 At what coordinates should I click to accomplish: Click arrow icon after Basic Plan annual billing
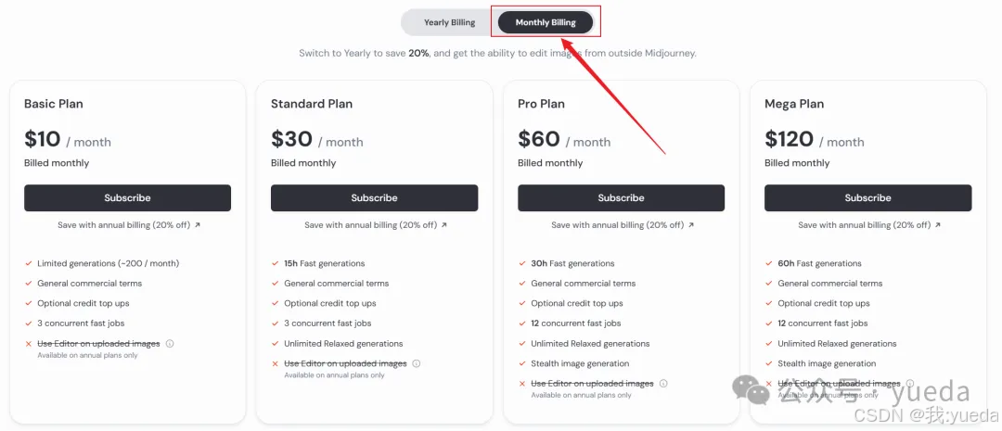coord(198,224)
